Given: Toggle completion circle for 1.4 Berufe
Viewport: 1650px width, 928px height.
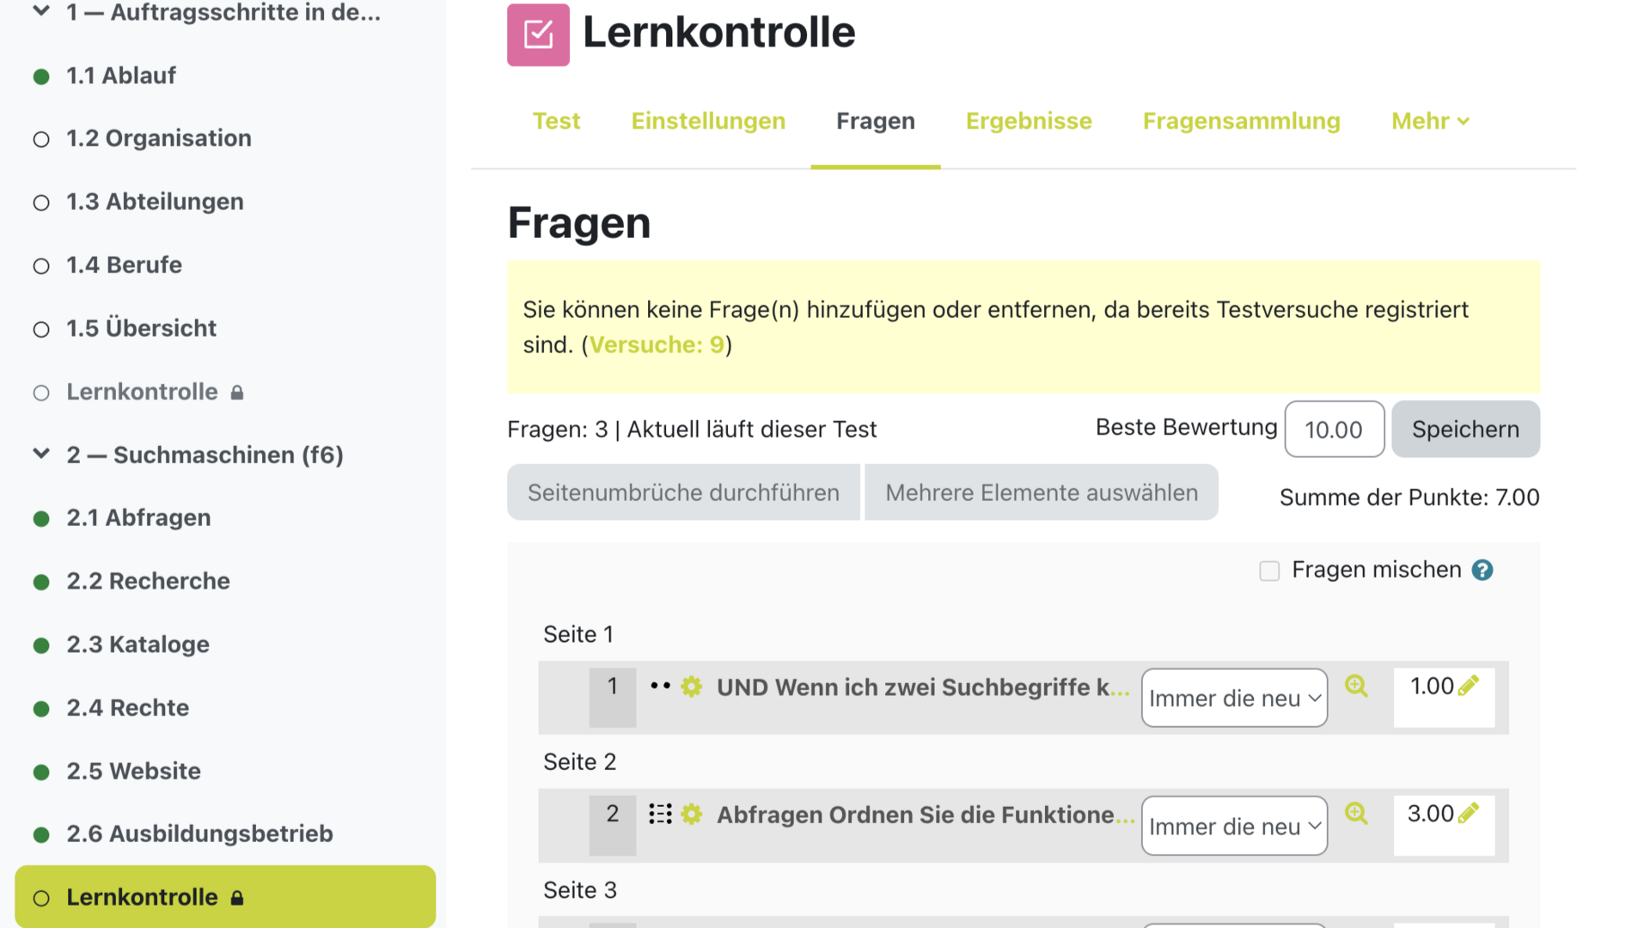Looking at the screenshot, I should click(41, 266).
